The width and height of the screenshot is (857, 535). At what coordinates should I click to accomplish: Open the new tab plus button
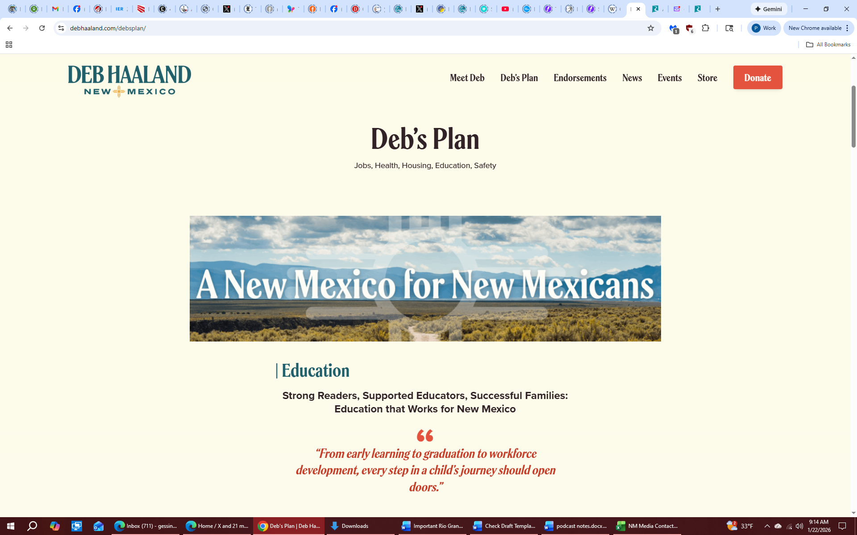(x=718, y=9)
